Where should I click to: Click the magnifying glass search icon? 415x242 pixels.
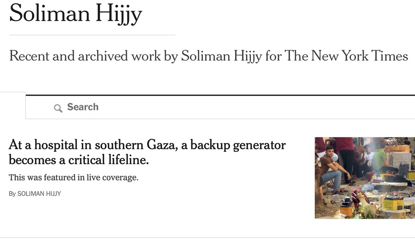click(58, 108)
